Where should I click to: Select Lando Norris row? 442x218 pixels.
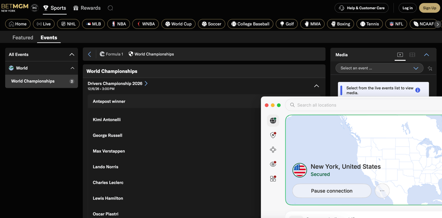click(x=174, y=167)
